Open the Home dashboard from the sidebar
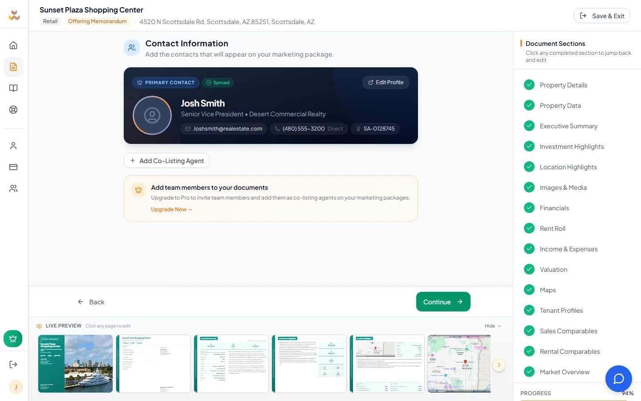The height and width of the screenshot is (401, 641). 14,45
